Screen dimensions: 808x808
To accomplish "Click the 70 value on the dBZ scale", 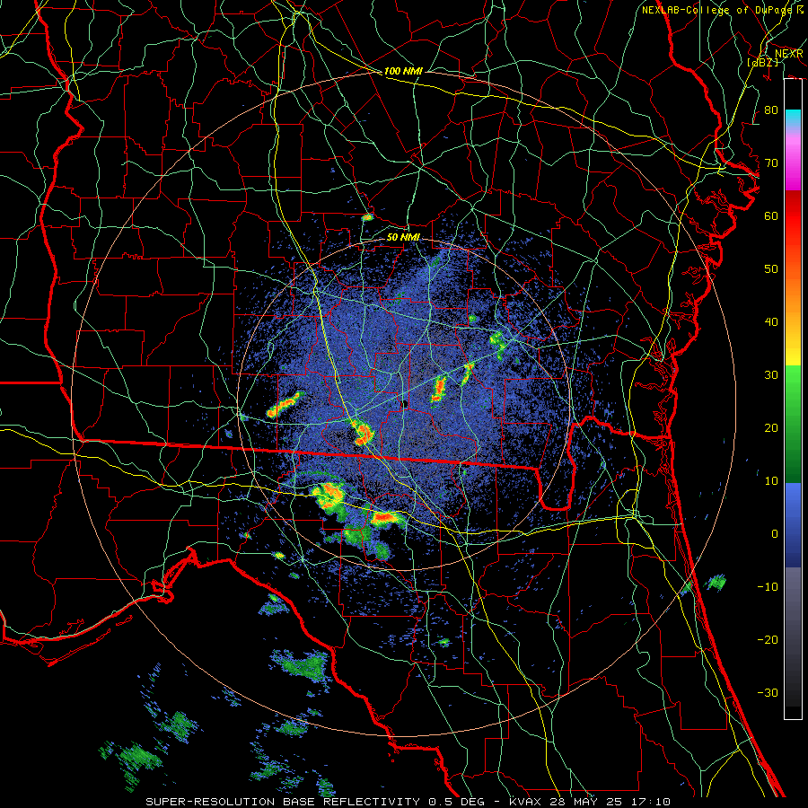I will (x=771, y=163).
